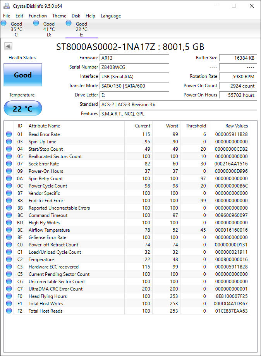Click the Good health status button

tap(23, 75)
